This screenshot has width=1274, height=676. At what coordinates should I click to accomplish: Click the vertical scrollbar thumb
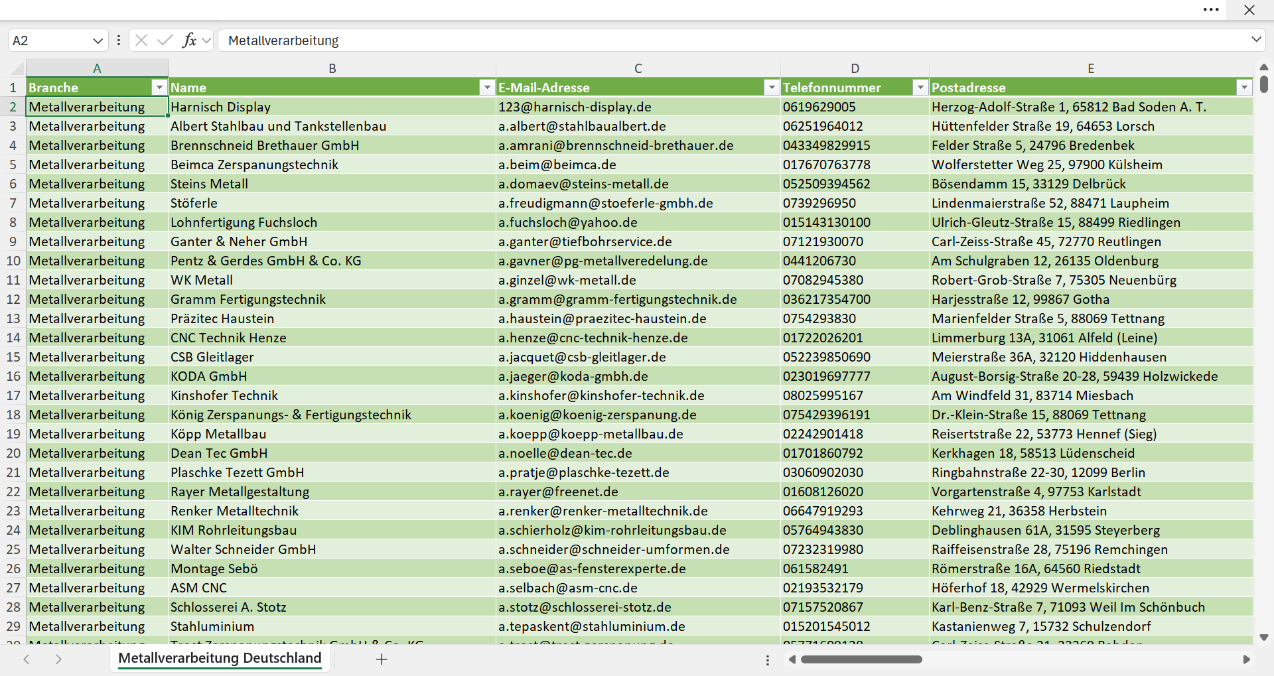pyautogui.click(x=1263, y=84)
